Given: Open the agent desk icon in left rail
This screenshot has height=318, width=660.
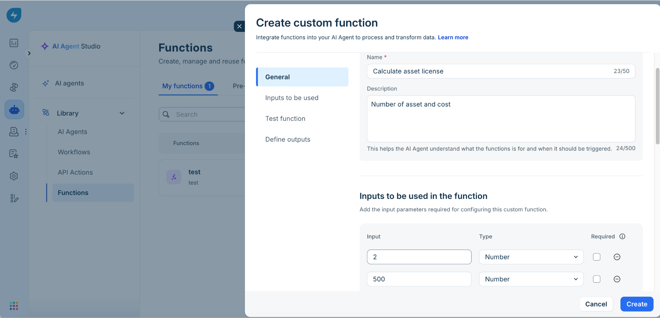Looking at the screenshot, I should [x=14, y=131].
